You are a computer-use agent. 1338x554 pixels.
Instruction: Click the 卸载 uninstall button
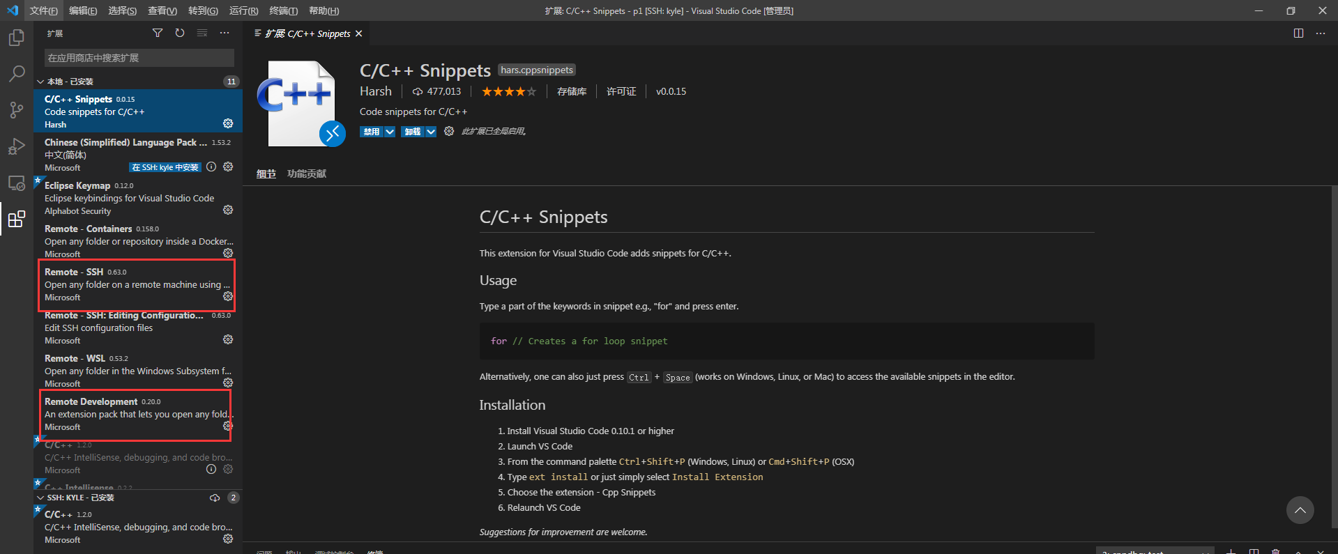[413, 132]
